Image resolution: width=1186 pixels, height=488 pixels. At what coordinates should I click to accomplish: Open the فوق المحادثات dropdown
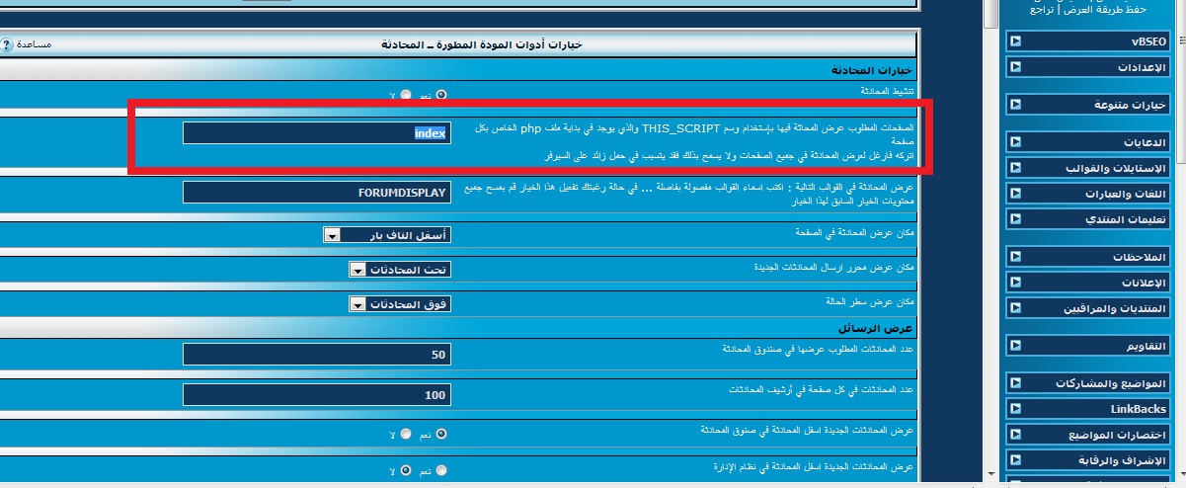click(x=400, y=303)
